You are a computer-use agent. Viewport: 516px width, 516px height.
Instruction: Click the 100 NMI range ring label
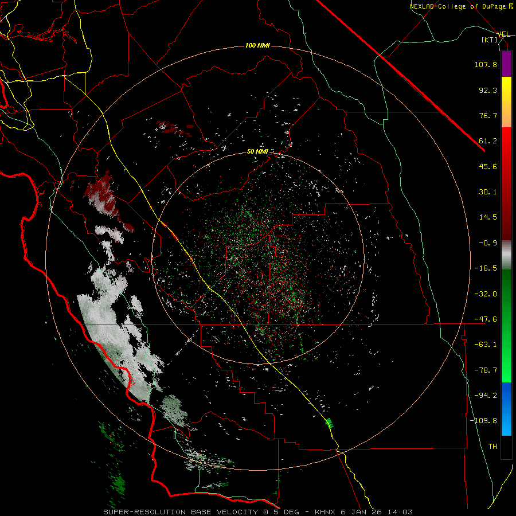[x=257, y=45]
